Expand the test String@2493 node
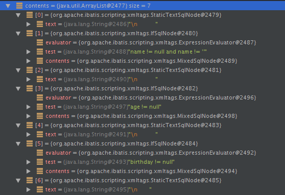The height and width of the screenshot is (195, 285). click(29, 162)
